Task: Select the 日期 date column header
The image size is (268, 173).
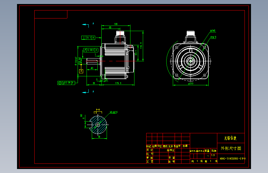Action: click(185, 146)
